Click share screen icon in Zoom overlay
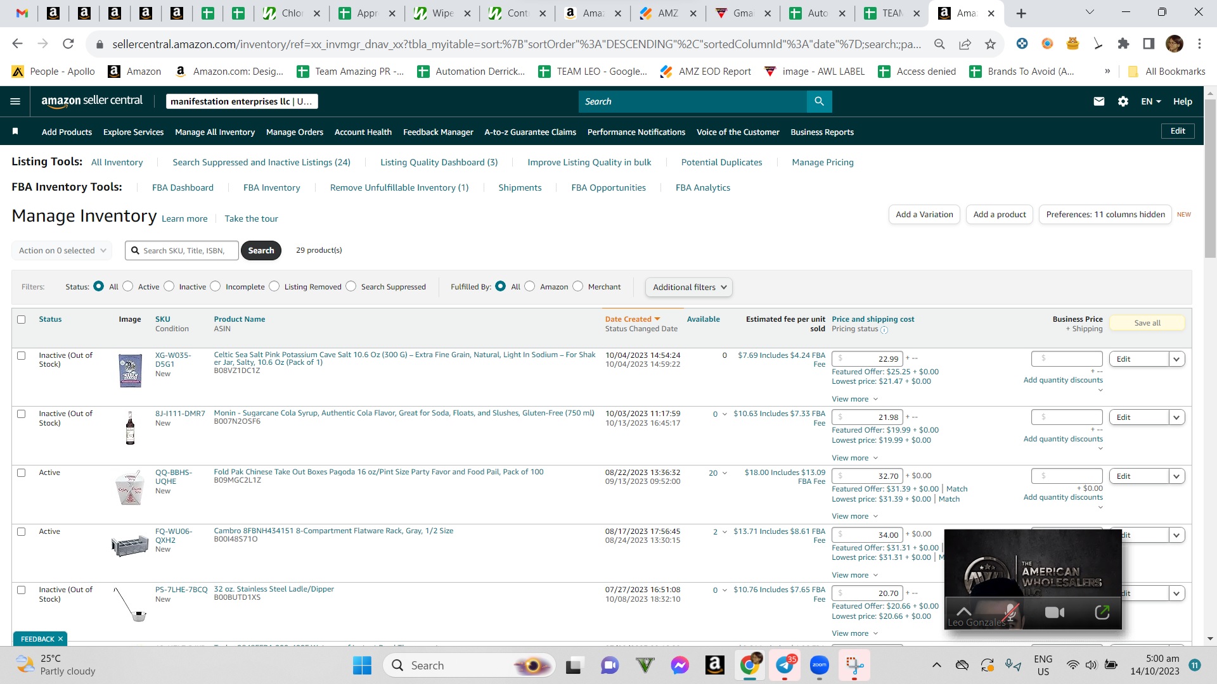Viewport: 1217px width, 684px height. 1102,612
